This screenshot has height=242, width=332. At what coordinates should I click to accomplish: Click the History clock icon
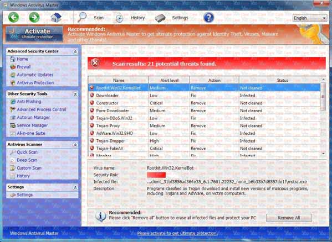pos(119,18)
